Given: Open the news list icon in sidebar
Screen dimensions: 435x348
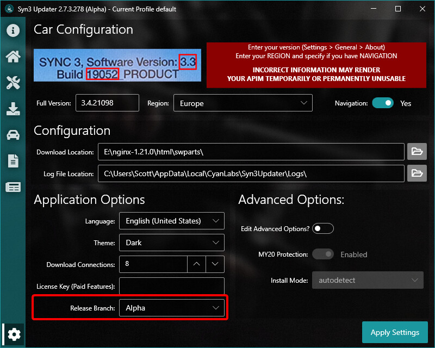Looking at the screenshot, I should point(13,187).
